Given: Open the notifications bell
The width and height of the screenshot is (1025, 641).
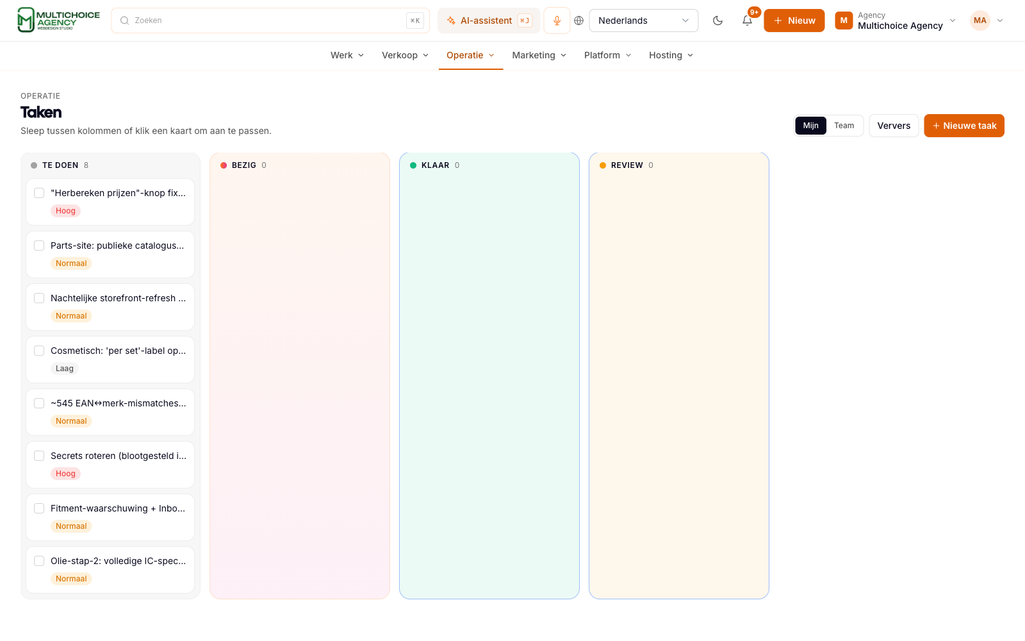Looking at the screenshot, I should click(747, 21).
